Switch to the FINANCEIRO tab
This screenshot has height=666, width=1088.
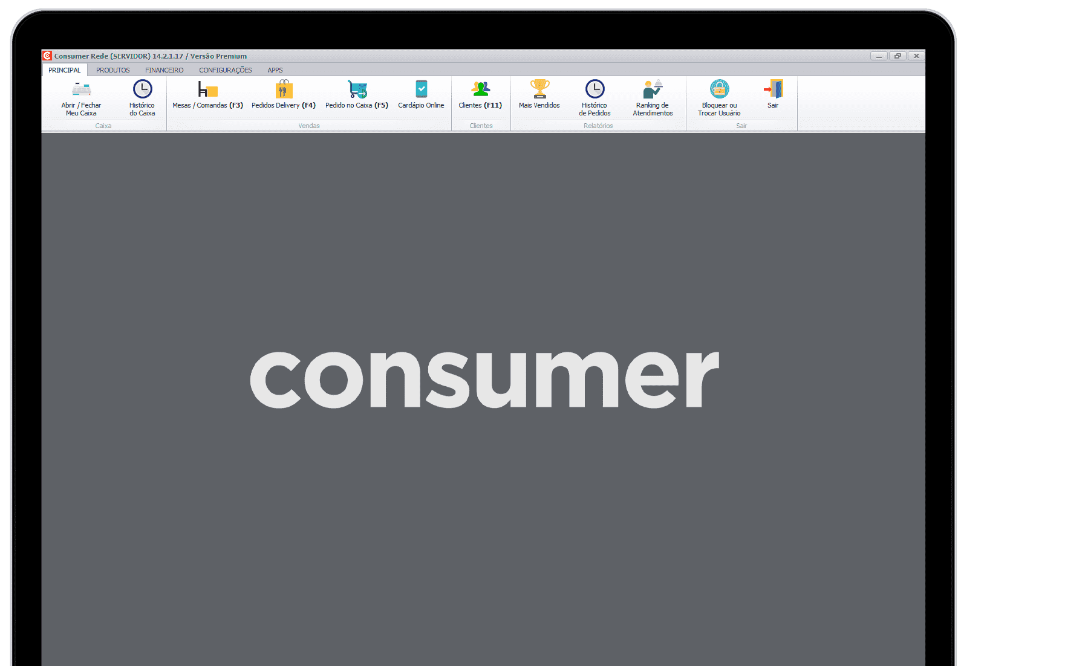pos(164,70)
